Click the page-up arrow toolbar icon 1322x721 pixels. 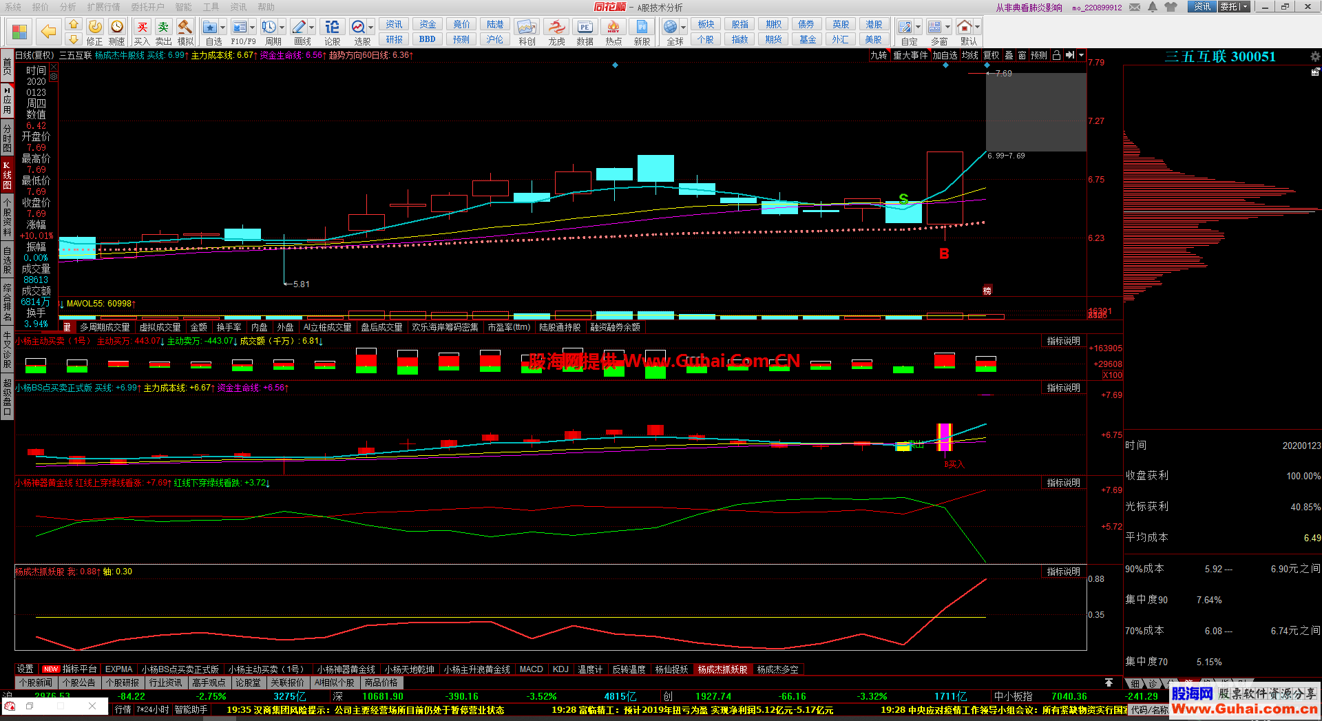click(x=74, y=24)
